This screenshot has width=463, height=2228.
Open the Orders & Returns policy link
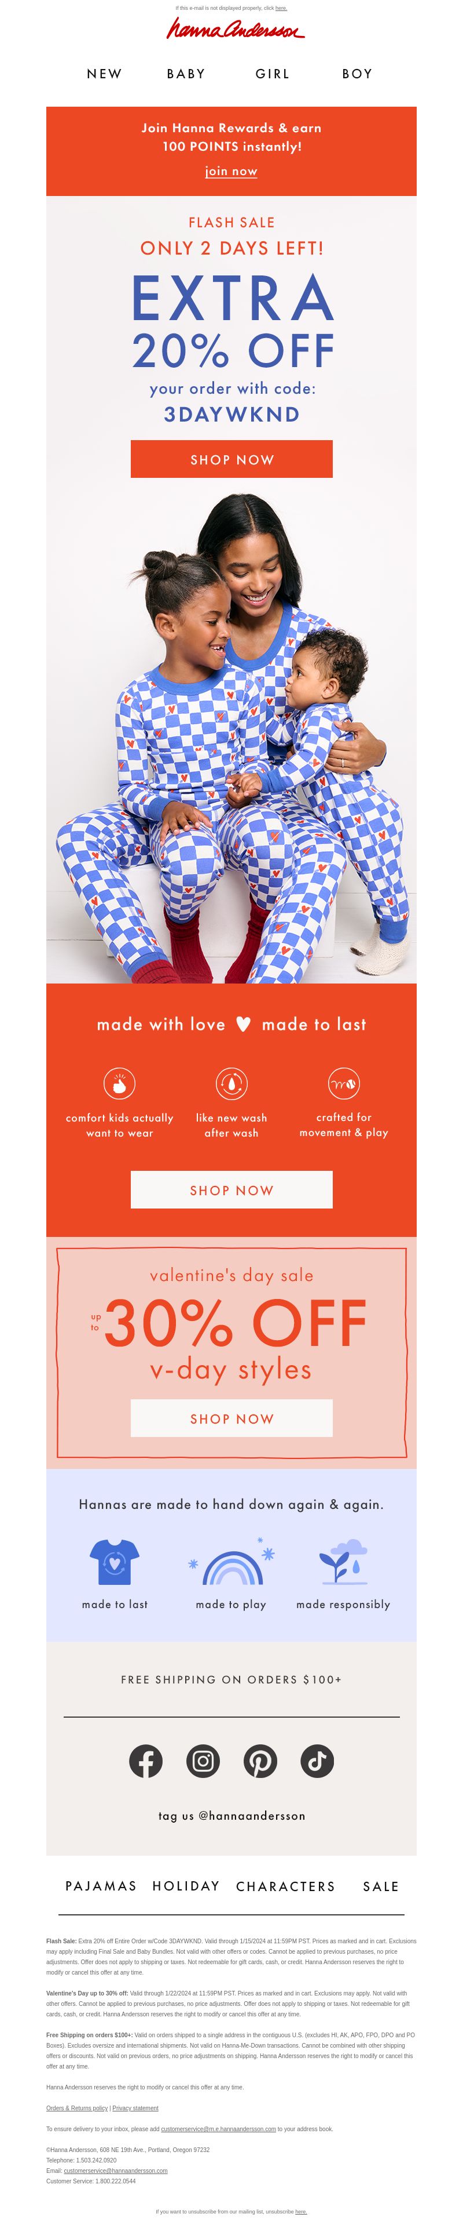[77, 2108]
